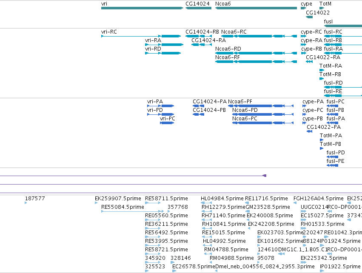
Task: Click the fusl-RD transcript label
Action: click(x=333, y=83)
